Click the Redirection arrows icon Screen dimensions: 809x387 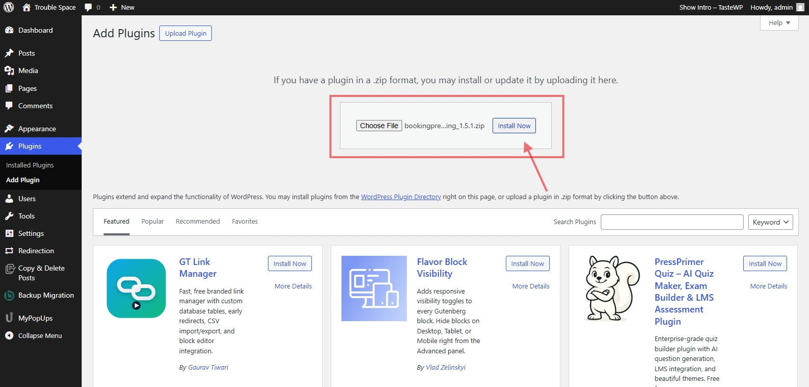9,251
